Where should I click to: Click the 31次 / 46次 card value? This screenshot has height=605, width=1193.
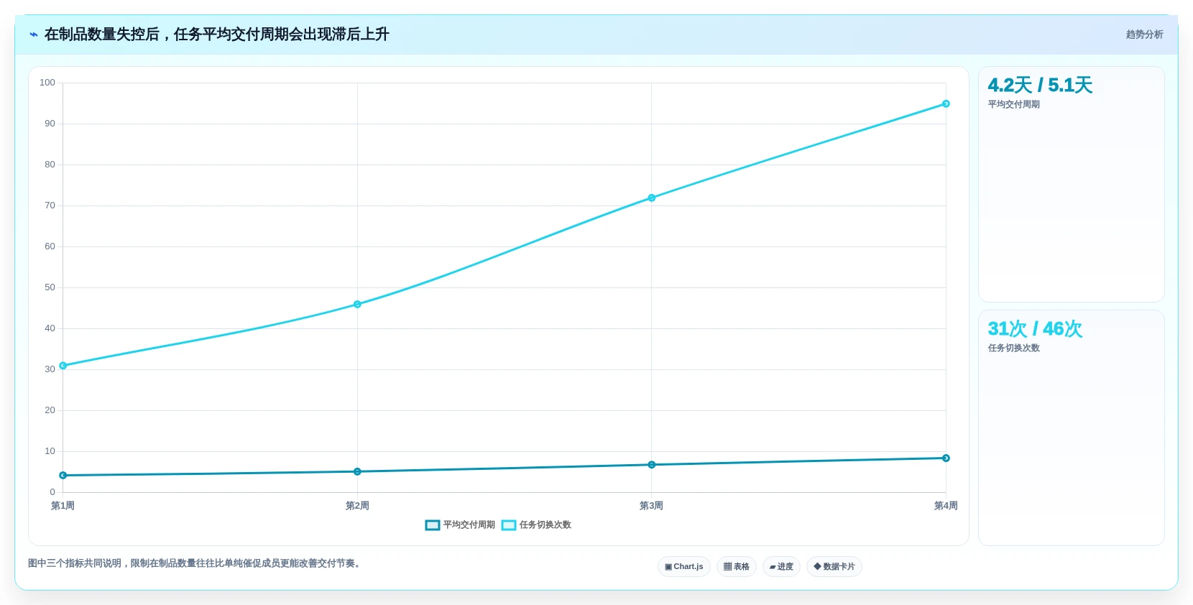point(1035,329)
